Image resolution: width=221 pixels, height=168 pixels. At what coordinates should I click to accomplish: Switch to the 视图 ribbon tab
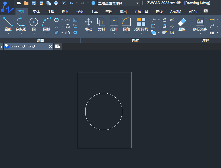click(x=80, y=11)
